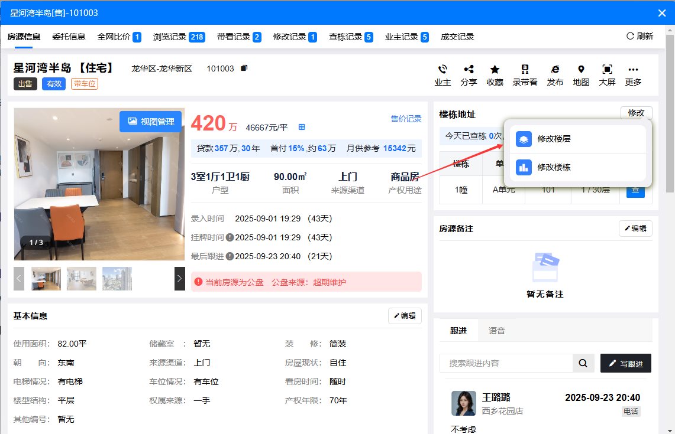Viewport: 675px width, 434px height.
Task: Click the 写跟进 button
Action: pos(625,364)
